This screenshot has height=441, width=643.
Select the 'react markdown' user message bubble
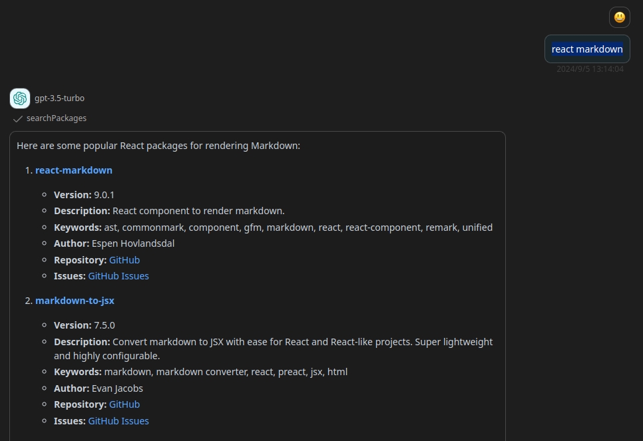point(587,49)
